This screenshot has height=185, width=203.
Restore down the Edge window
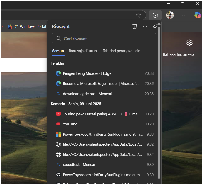click(183, 4)
